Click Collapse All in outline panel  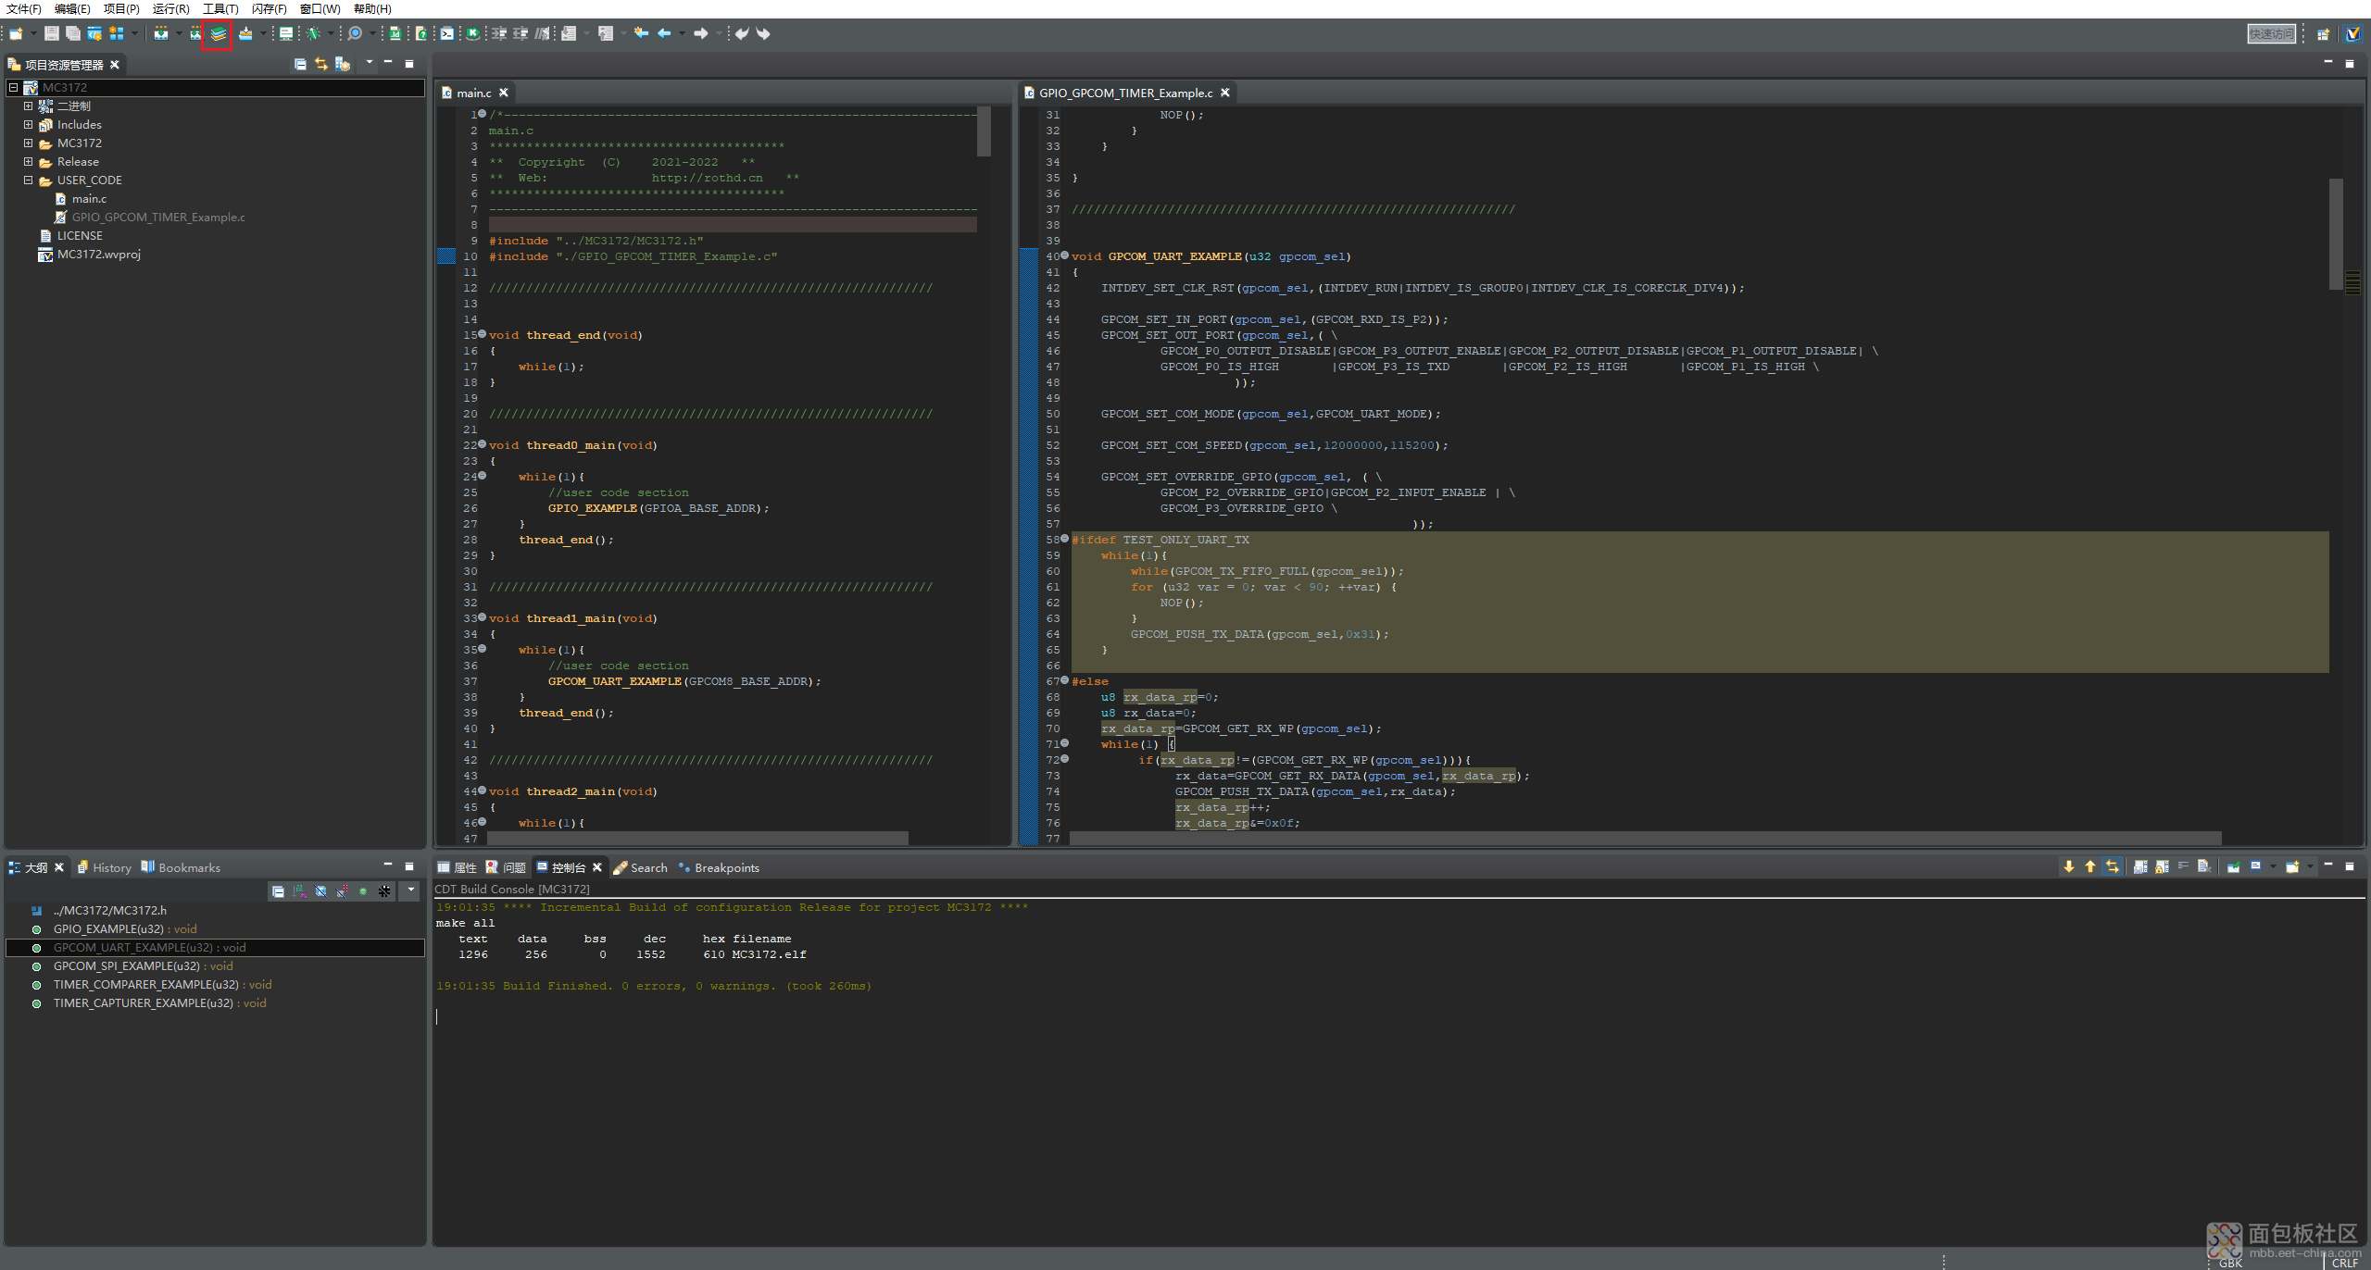tap(278, 891)
